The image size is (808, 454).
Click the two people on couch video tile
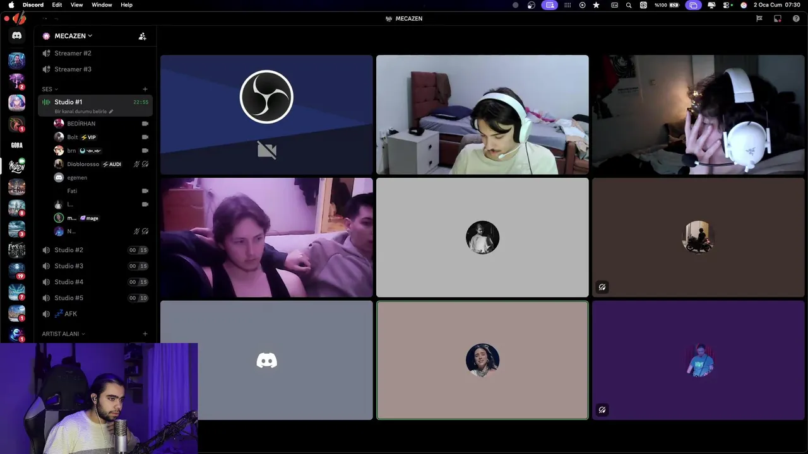tap(266, 237)
